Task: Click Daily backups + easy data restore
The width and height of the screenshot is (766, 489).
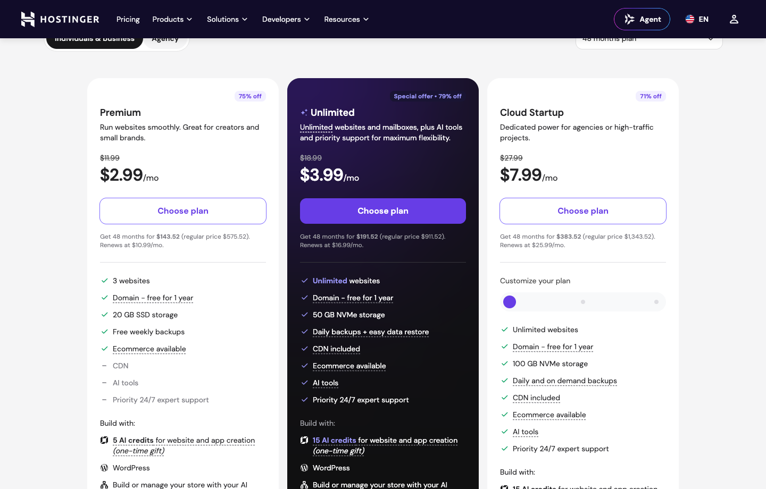Action: pos(371,332)
